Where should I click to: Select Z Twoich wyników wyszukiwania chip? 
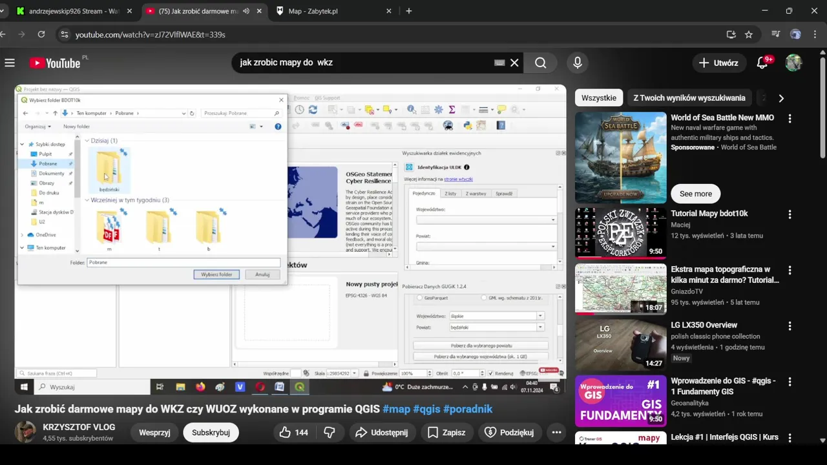point(689,98)
